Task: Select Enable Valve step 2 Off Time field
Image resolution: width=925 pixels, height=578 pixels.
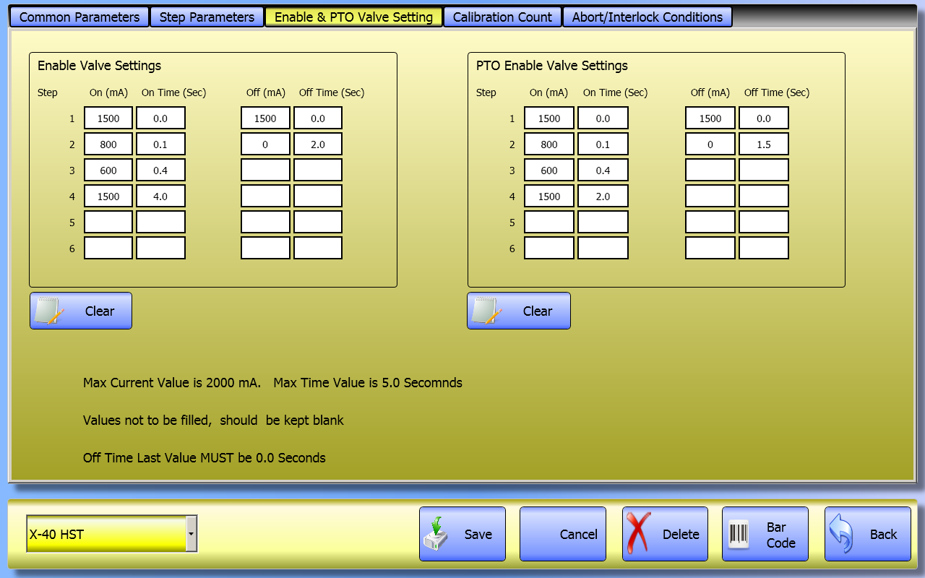Action: coord(318,144)
